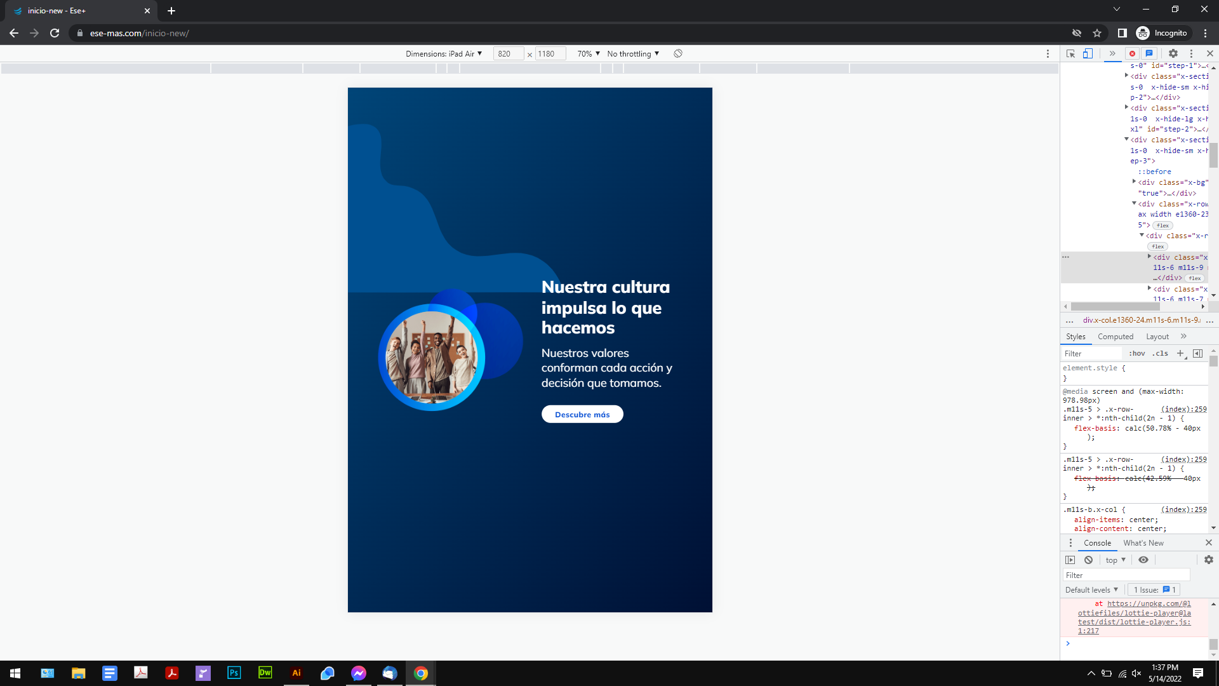Open second (index):259 source link
1219x686 pixels.
tap(1184, 459)
